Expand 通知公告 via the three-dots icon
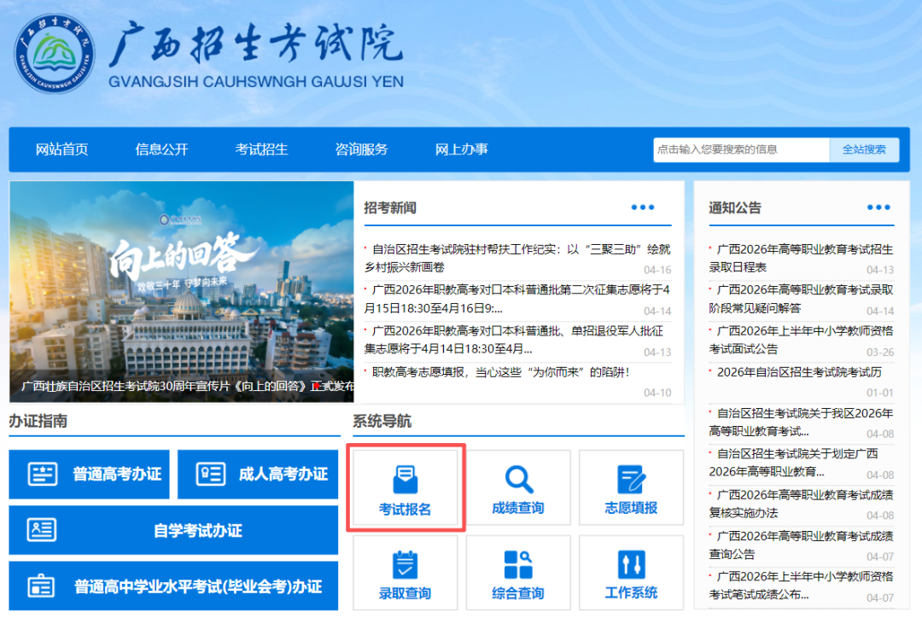The image size is (922, 618). (878, 207)
